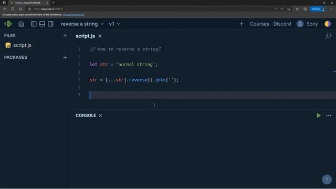Screen dimensions: 336x189
Task: Toggle the light/dark theme icon
Action: (x=328, y=24)
